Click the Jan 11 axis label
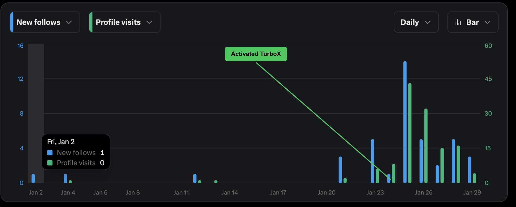Image resolution: width=516 pixels, height=207 pixels. pos(181,193)
